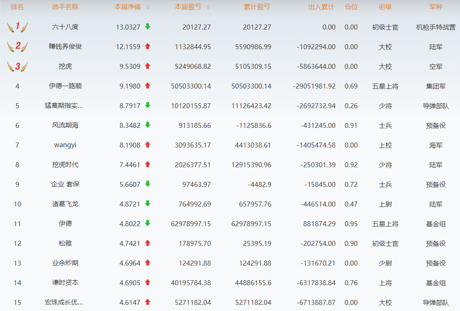Click cumulative profit 11126423.42
This screenshot has height=311, width=460.
point(251,106)
